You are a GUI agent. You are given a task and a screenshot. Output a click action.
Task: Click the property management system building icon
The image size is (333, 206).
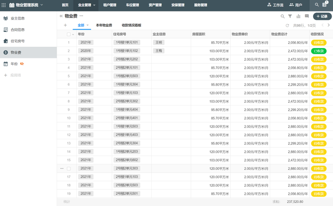tap(12, 5)
